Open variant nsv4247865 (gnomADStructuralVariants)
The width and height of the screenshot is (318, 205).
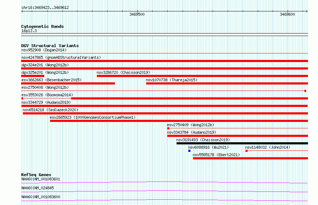point(61,57)
